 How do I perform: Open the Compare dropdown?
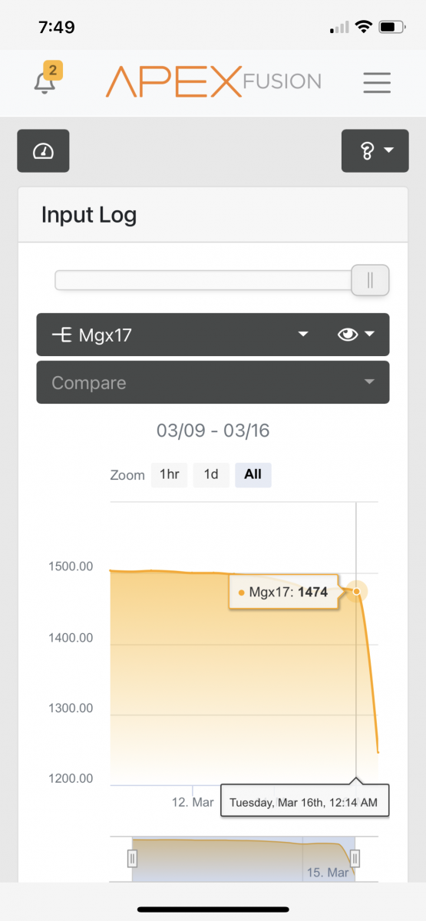tap(213, 382)
